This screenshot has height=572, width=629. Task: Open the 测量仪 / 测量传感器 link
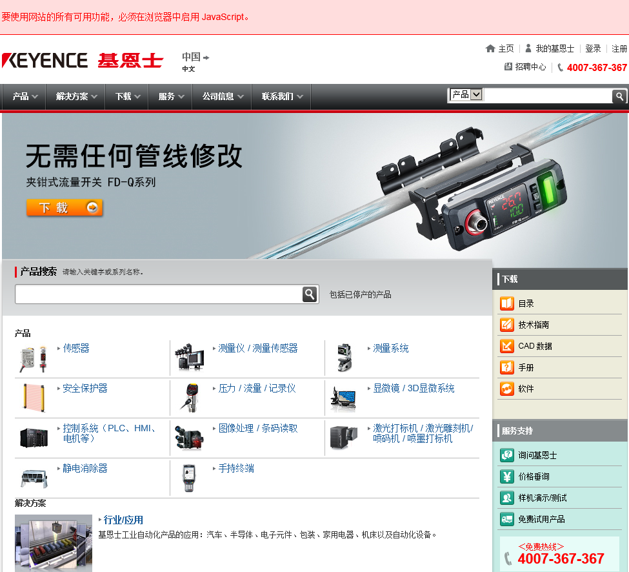point(258,348)
